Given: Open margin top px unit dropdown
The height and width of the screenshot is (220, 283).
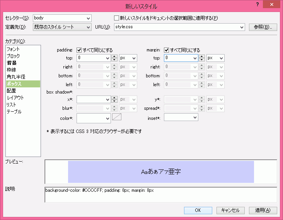Looking at the screenshot, I should coord(221,58).
